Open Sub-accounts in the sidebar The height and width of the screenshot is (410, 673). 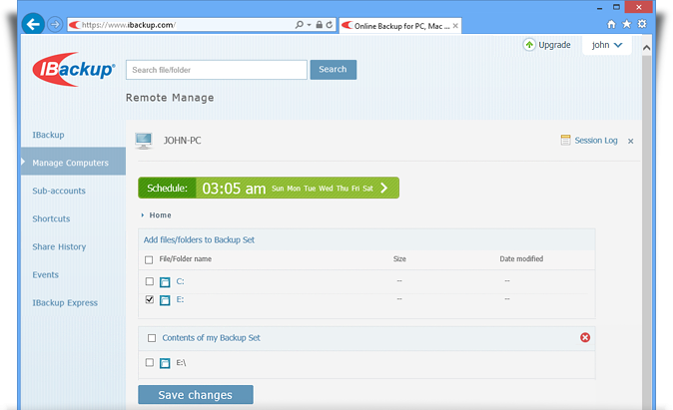(59, 191)
